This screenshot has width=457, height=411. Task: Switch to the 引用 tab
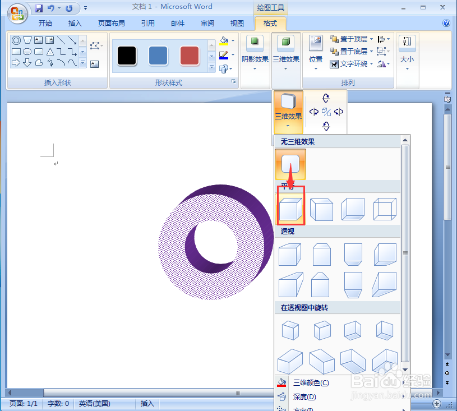pyautogui.click(x=148, y=24)
